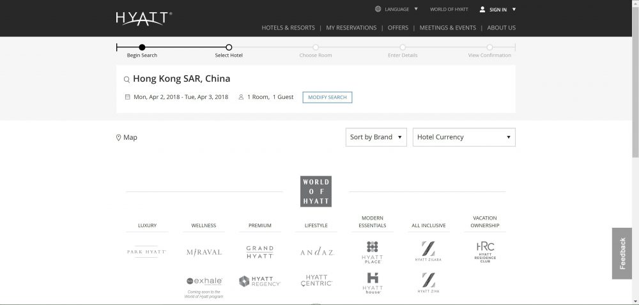Viewport: 639px width, 305px height.
Task: Select the Andaz brand logo
Action: coord(316,252)
